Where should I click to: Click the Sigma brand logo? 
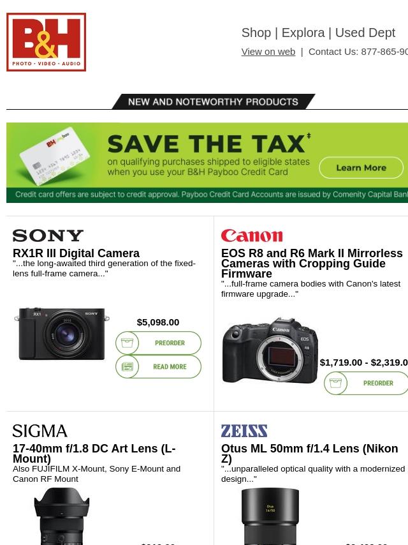[x=40, y=431]
